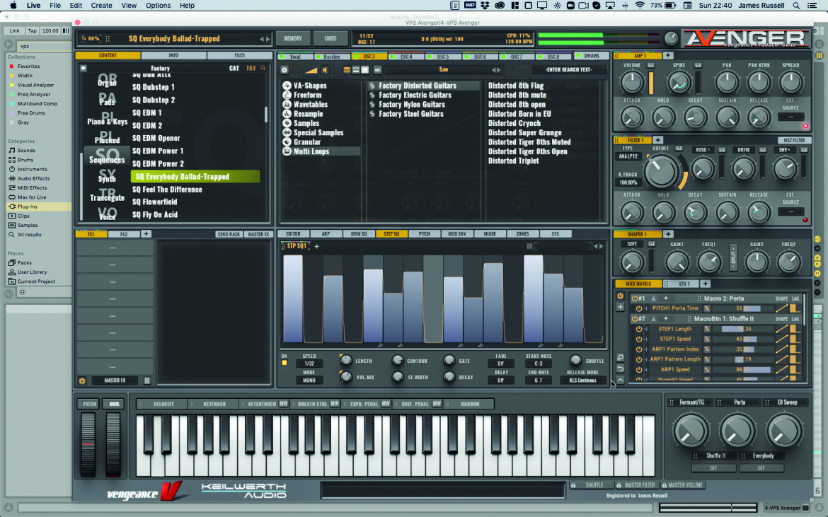Screen dimensions: 828x517
Task: Open the RLS Continous release mode dropdown
Action: (582, 381)
